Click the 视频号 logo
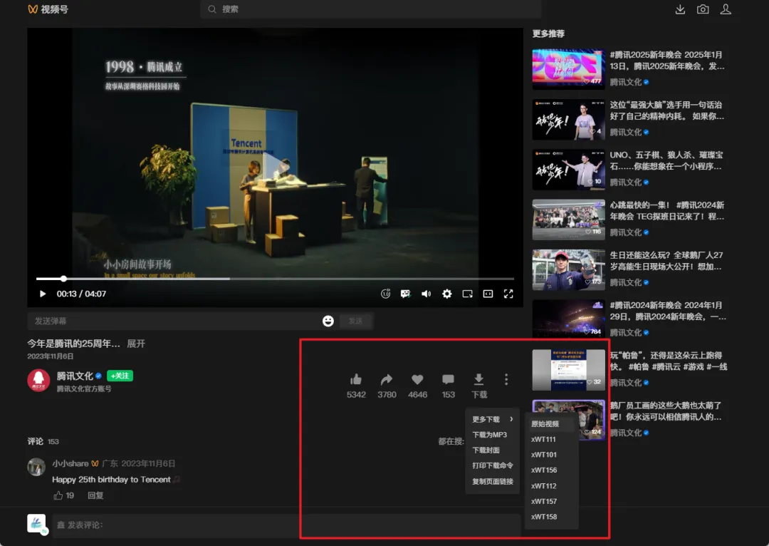 pyautogui.click(x=48, y=9)
